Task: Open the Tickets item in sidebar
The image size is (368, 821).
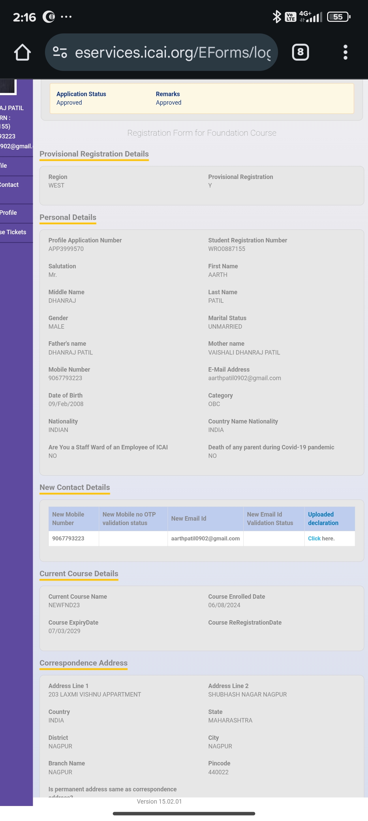Action: click(x=14, y=232)
